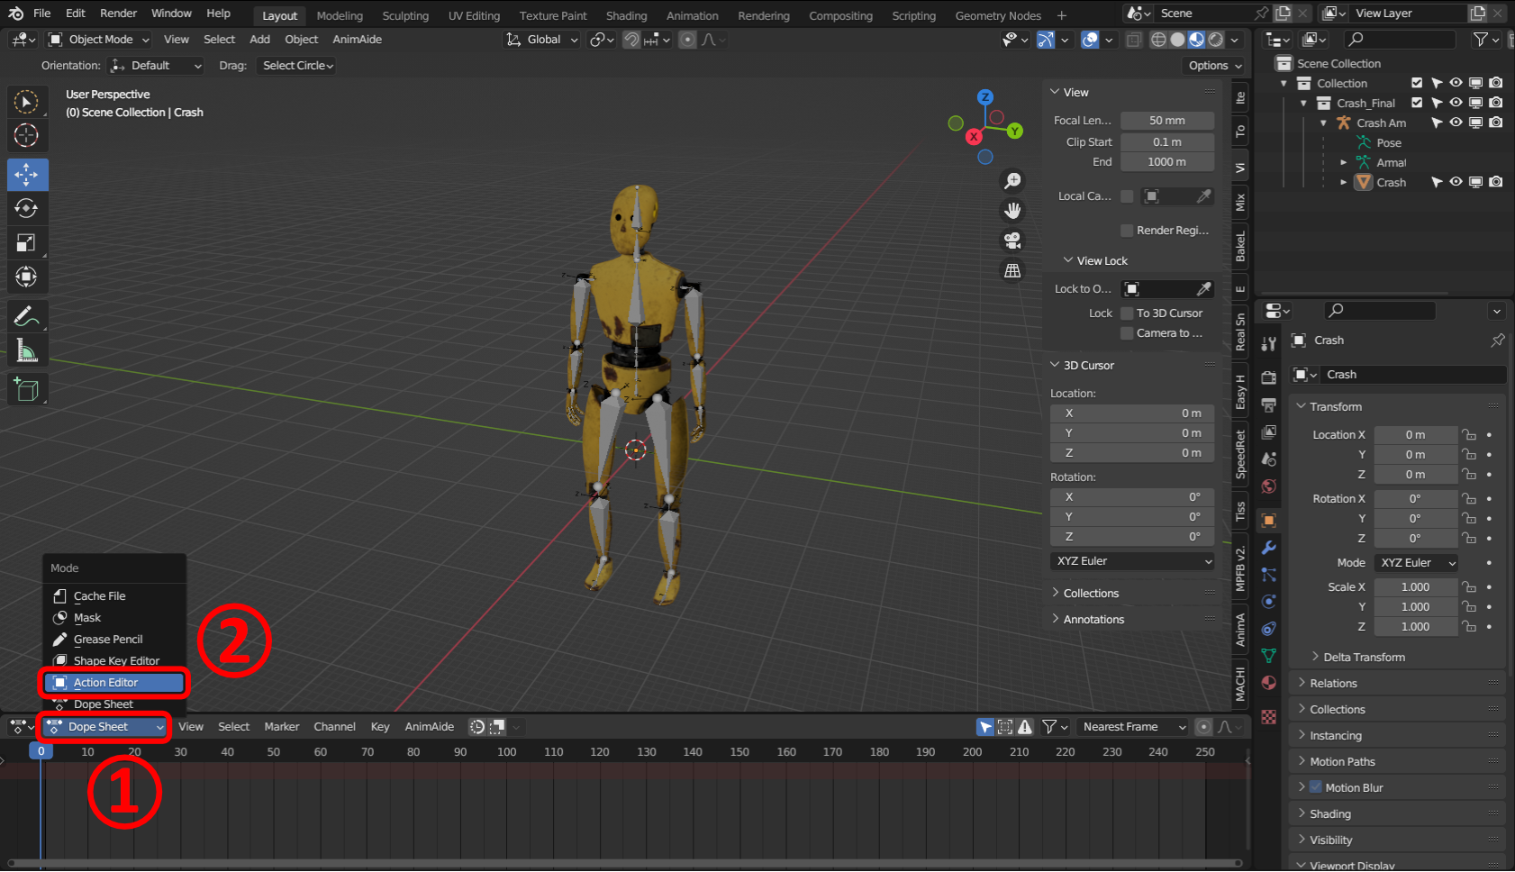Open the Modifiers wrench properties tab
This screenshot has height=872, width=1515.
1269,548
